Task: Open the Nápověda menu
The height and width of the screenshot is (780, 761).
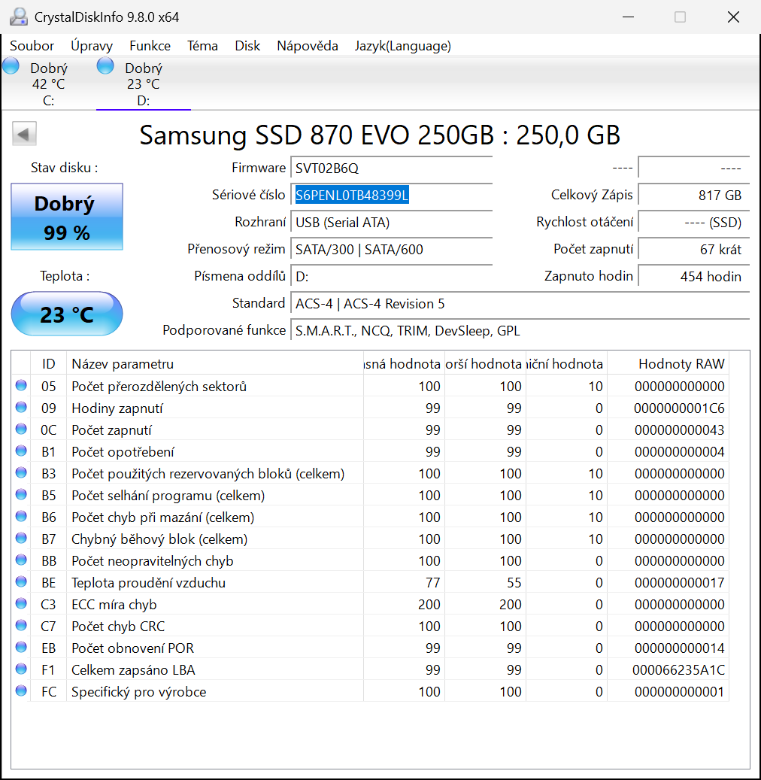Action: pos(307,46)
